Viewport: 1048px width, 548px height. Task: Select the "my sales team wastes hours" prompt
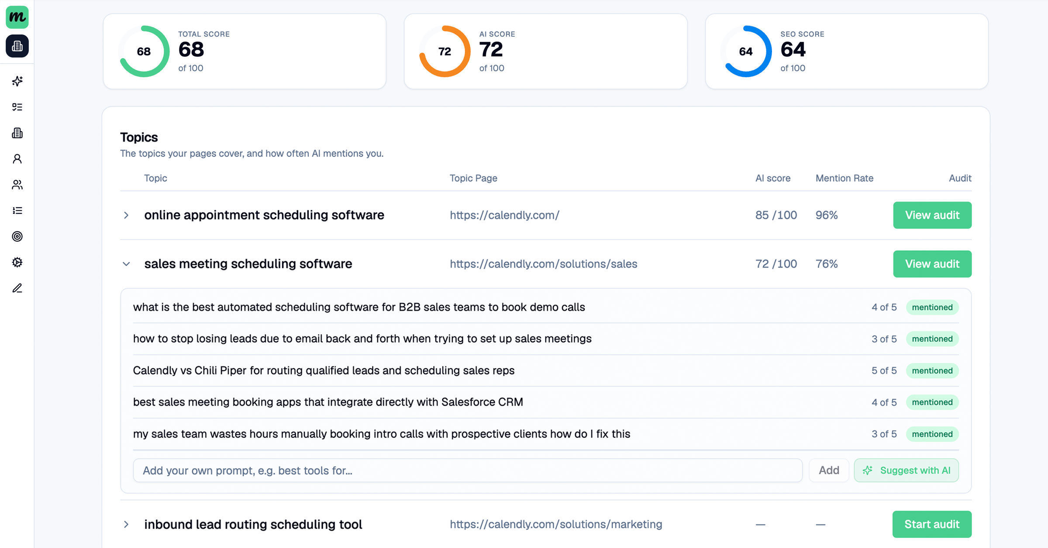(x=546, y=434)
